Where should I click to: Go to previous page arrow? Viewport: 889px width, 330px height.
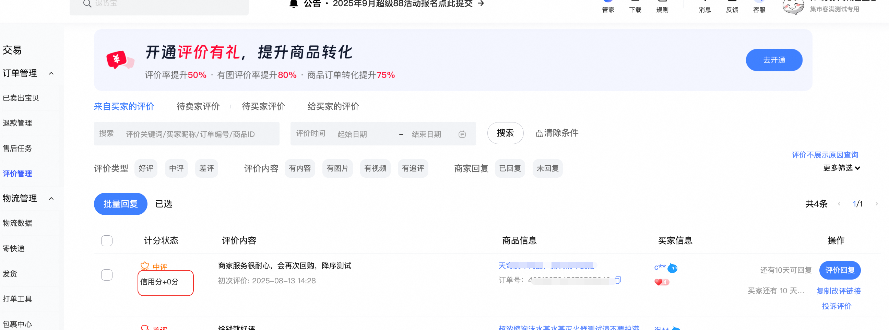[x=839, y=204]
